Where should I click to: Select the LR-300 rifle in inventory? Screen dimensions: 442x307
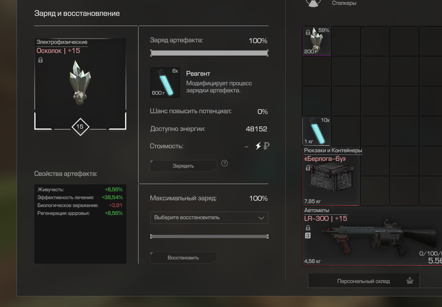pos(372,236)
